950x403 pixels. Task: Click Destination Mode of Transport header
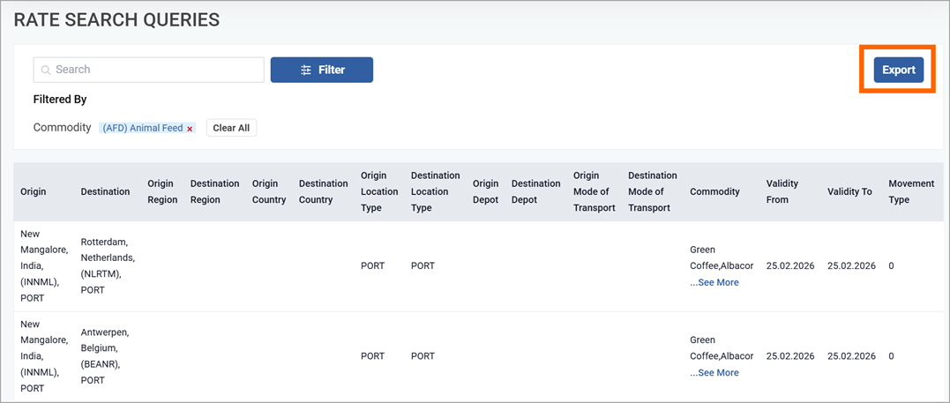[x=653, y=191]
